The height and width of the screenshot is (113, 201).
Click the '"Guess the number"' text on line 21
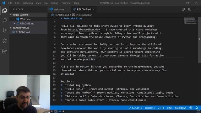(x=79, y=93)
